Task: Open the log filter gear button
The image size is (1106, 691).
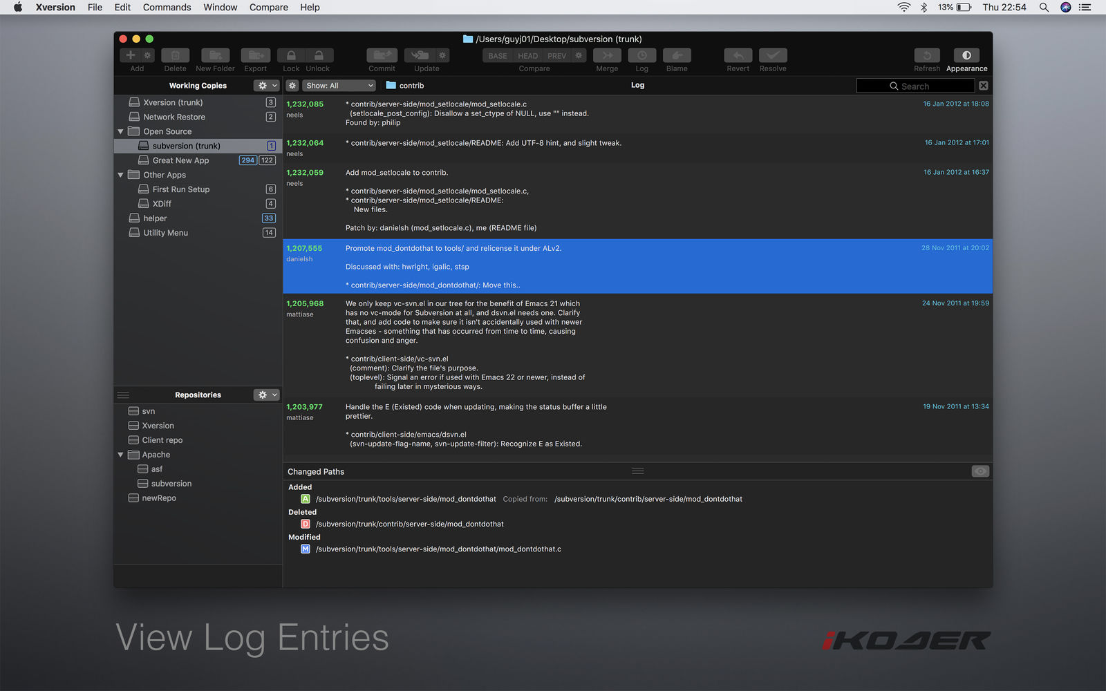Action: pos(292,86)
